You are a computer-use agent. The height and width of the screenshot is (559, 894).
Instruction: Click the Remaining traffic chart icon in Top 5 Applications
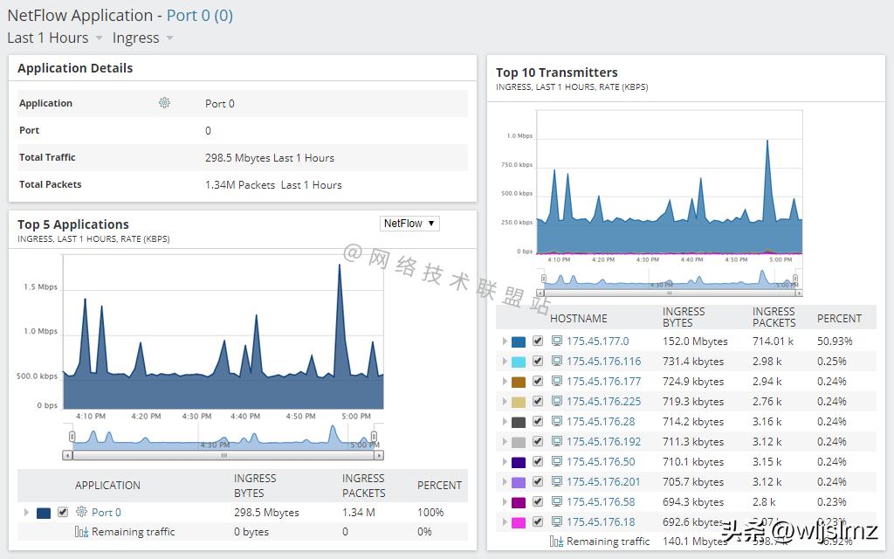pos(81,532)
